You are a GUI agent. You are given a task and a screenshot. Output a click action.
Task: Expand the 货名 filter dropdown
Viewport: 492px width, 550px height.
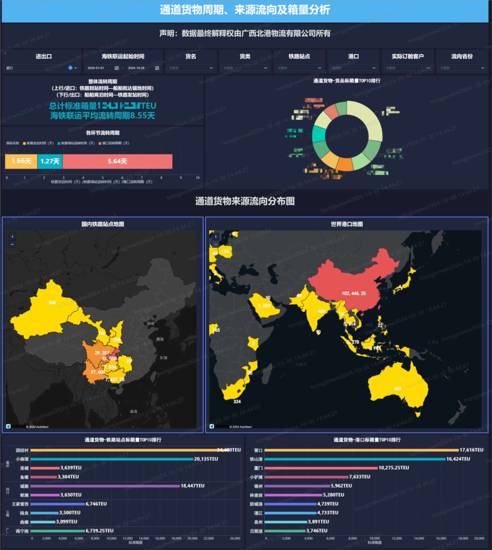tap(190, 68)
